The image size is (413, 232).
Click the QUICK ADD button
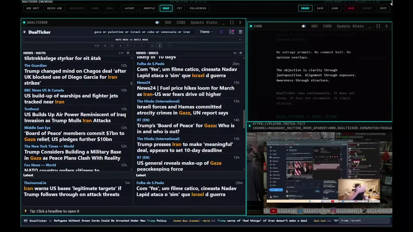coord(54,8)
